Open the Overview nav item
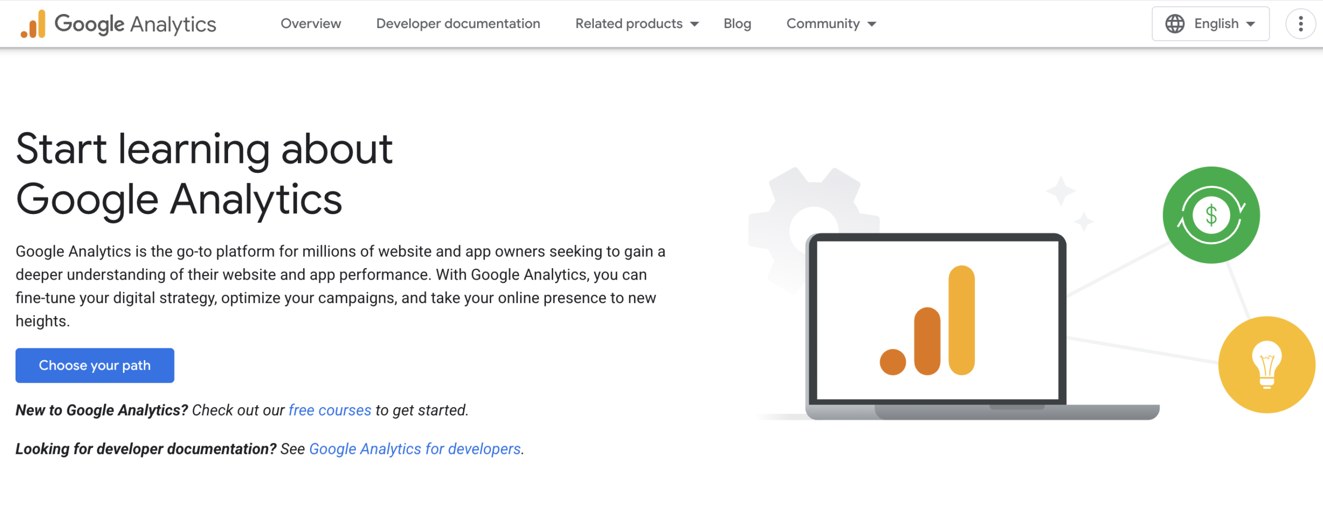This screenshot has height=505, width=1323. pyautogui.click(x=311, y=24)
